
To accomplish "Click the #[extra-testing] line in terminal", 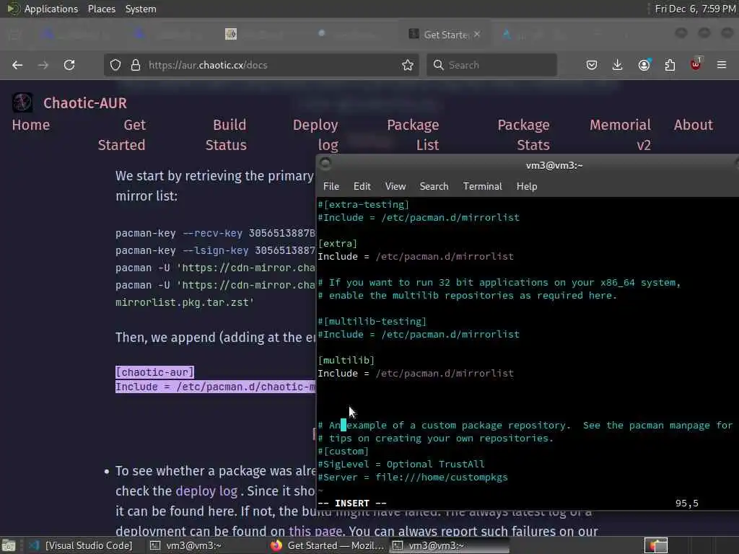I will (x=364, y=204).
